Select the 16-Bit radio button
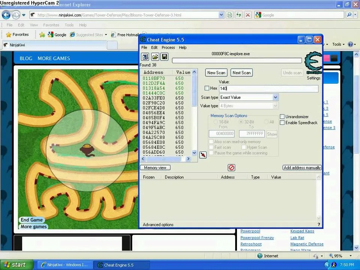 pos(215,122)
